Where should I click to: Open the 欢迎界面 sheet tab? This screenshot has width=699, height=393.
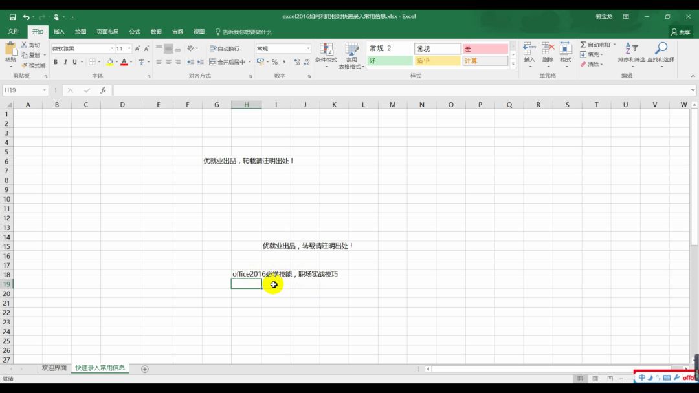click(x=54, y=368)
